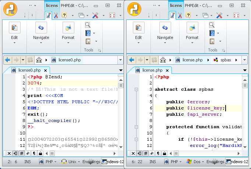Select the licens ribbon tab in the license0.php window
Screen dimensions: 251x169
click(52, 6)
